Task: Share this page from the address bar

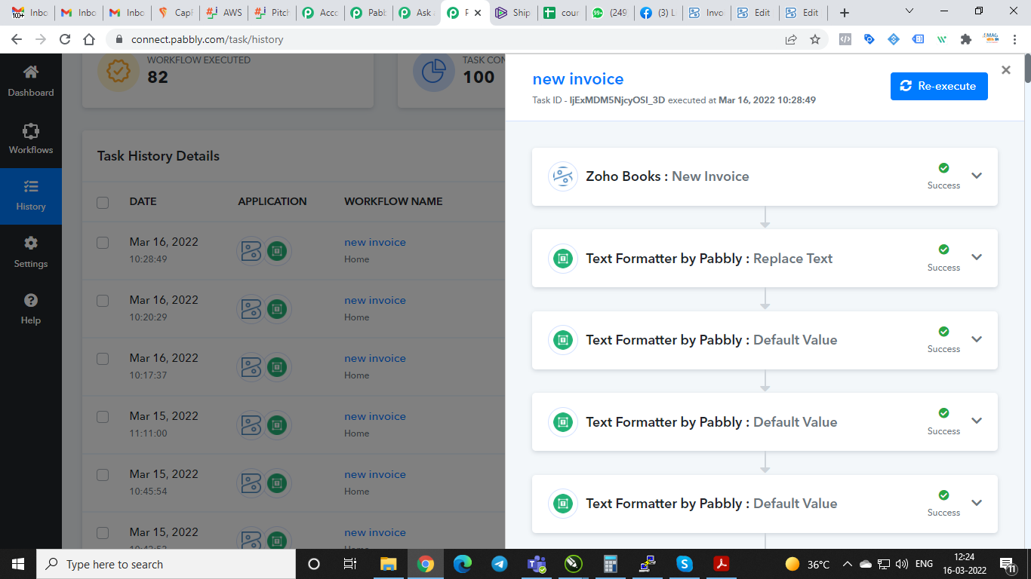Action: (791, 39)
